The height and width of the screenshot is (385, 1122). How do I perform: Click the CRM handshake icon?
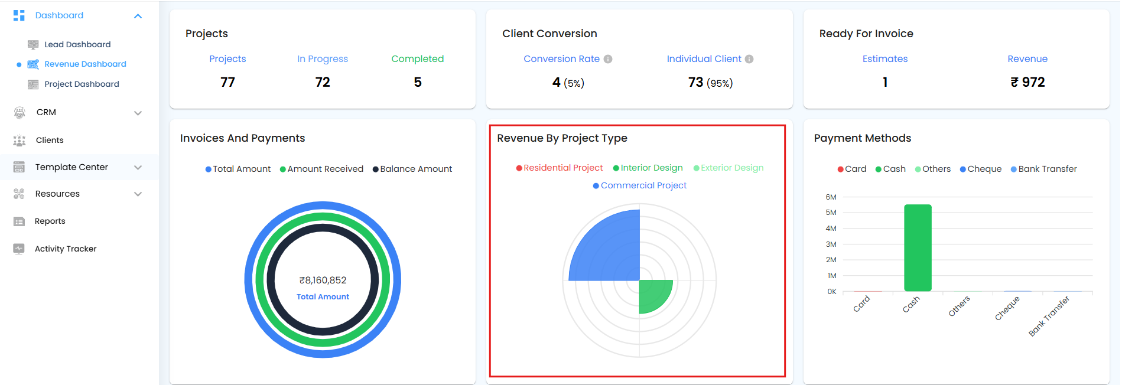coord(19,112)
